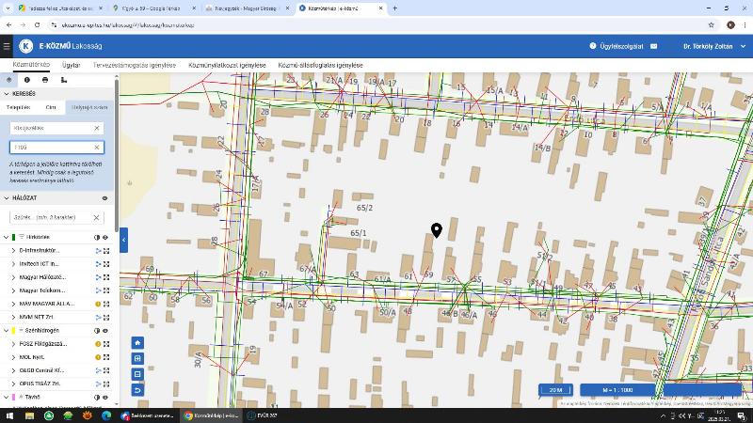The height and width of the screenshot is (423, 753).
Task: Zoom to extent of OKGD Central layer
Action: pyautogui.click(x=106, y=370)
